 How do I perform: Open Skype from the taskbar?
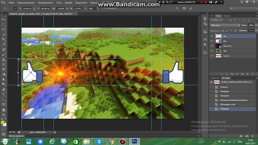[99, 141]
